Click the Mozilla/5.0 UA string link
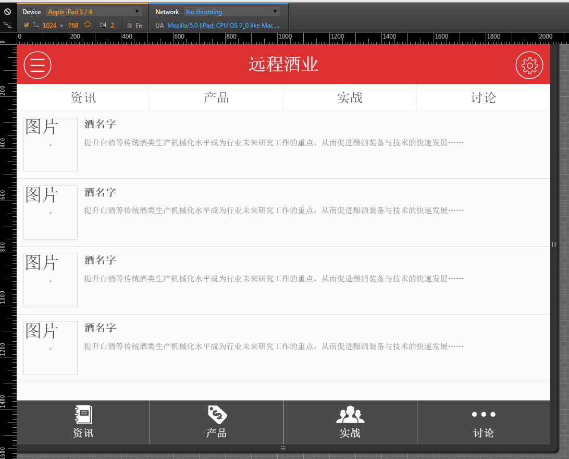The width and height of the screenshot is (569, 459). pyautogui.click(x=224, y=25)
